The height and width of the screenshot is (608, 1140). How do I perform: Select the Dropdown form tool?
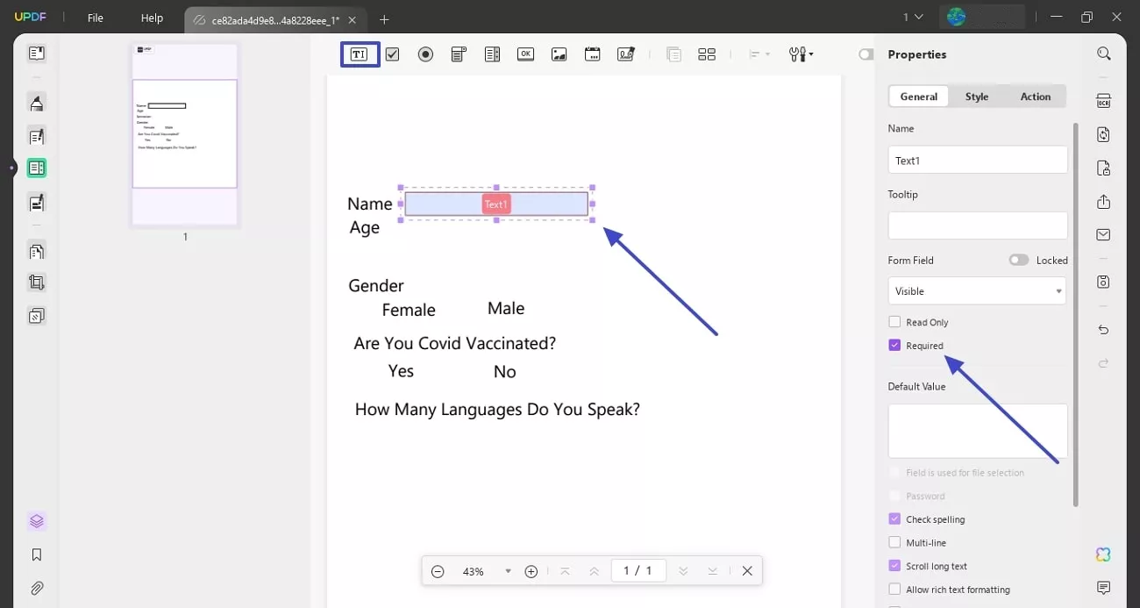459,54
